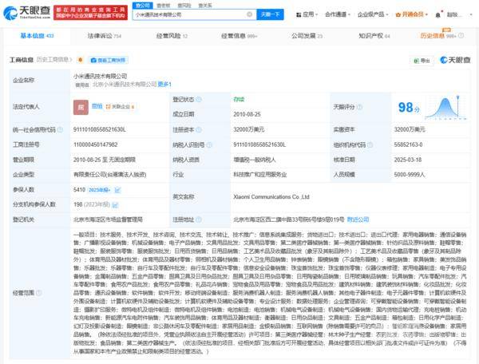Click the 查看工商快照 button
Viewport: 479px width, 364px height.
[x=109, y=60]
